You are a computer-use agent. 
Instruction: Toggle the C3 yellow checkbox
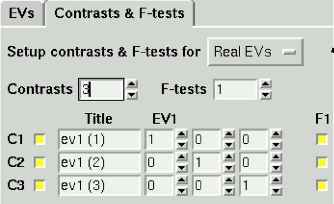point(40,185)
